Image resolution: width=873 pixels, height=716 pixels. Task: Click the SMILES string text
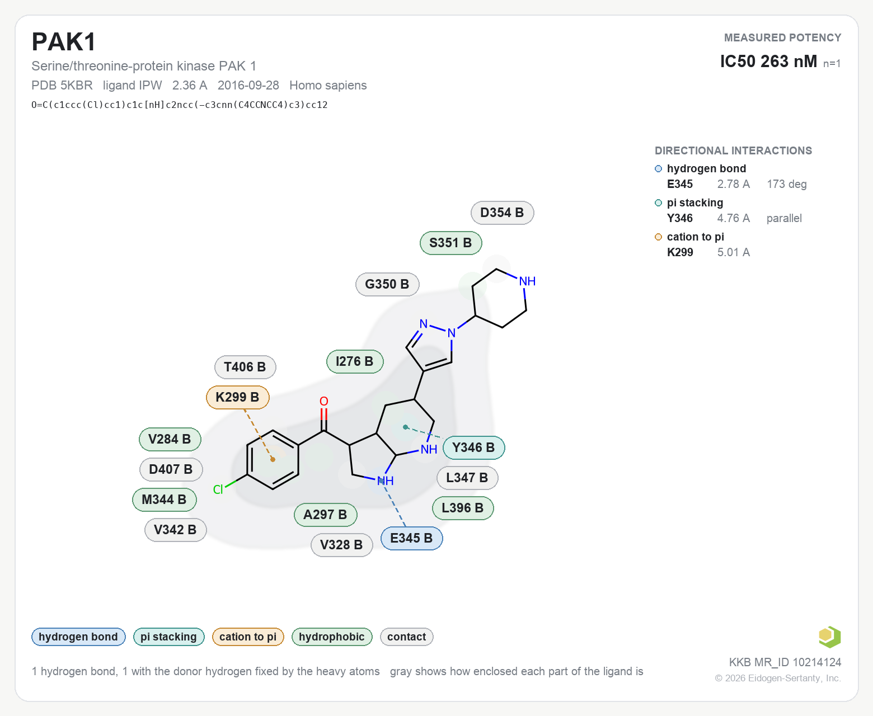coord(180,105)
